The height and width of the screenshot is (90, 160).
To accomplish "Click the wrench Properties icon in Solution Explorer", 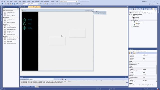I will pyautogui.click(x=151, y=9).
